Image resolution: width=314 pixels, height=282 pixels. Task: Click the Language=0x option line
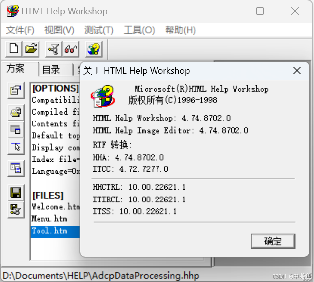click(56, 171)
